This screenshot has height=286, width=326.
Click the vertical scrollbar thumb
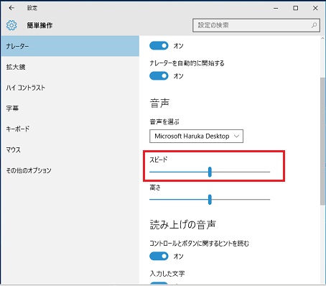coord(322,142)
